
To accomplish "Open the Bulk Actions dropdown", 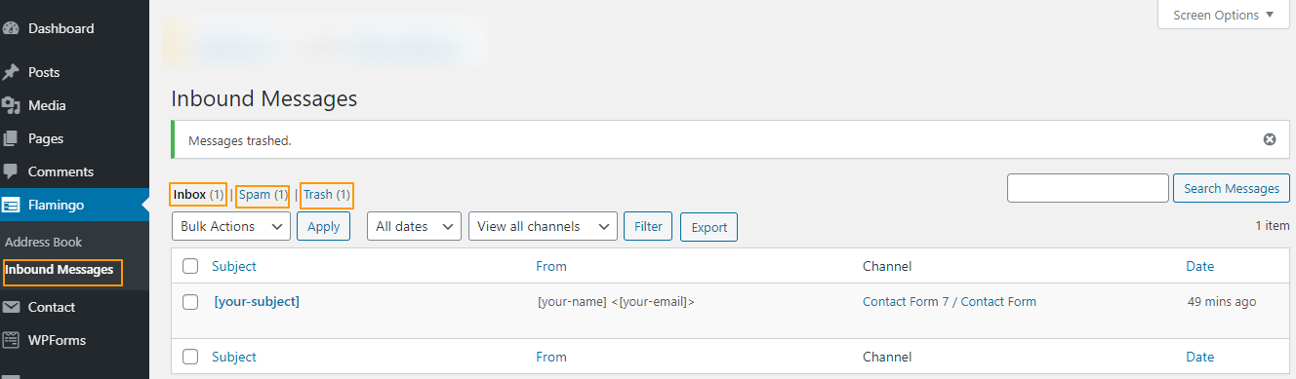I will (231, 226).
